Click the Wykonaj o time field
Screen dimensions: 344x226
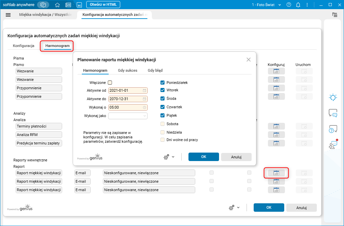tap(126, 107)
